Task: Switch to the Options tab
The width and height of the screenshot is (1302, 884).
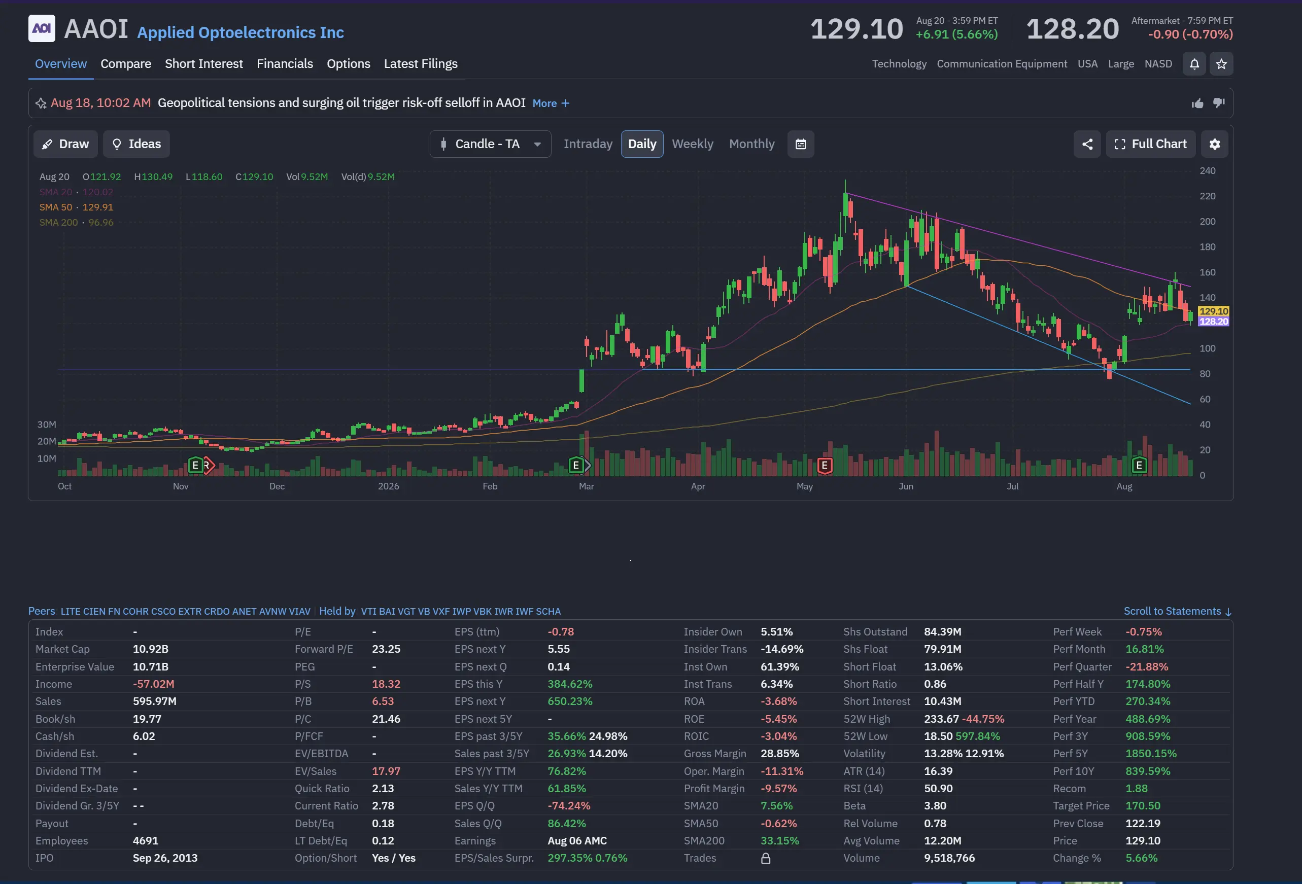Action: click(x=349, y=64)
